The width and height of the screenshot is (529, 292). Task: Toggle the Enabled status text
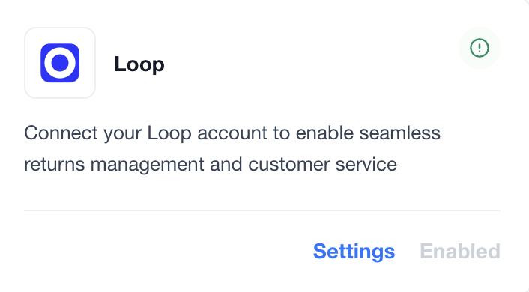click(460, 252)
